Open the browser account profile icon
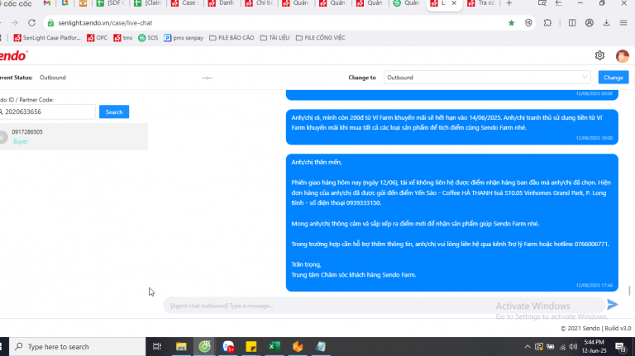This screenshot has height=356, width=635. pyautogui.click(x=590, y=23)
